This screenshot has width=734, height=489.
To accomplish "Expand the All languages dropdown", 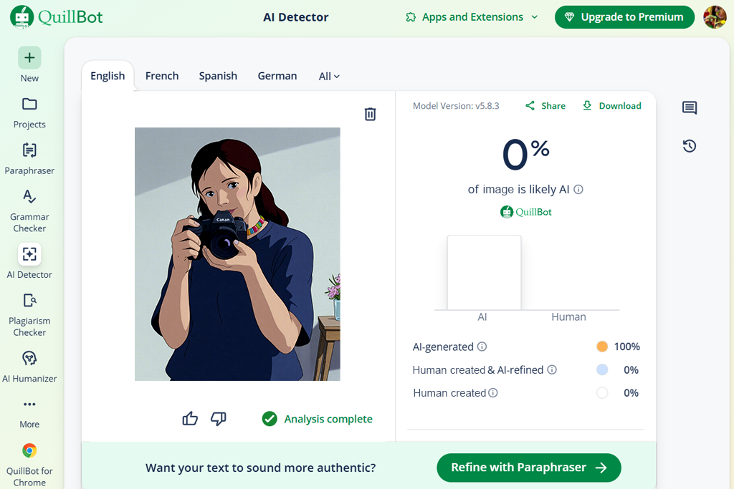I will 329,76.
